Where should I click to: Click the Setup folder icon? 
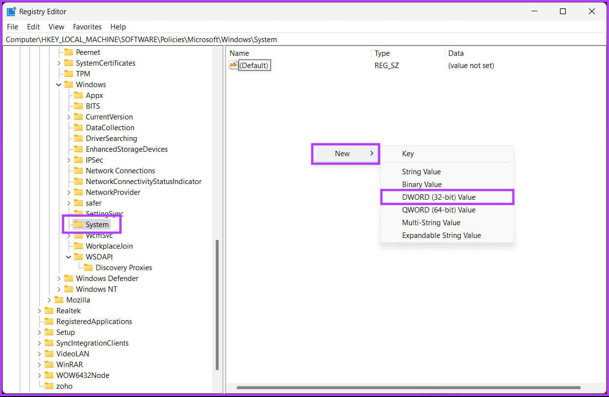tap(49, 332)
